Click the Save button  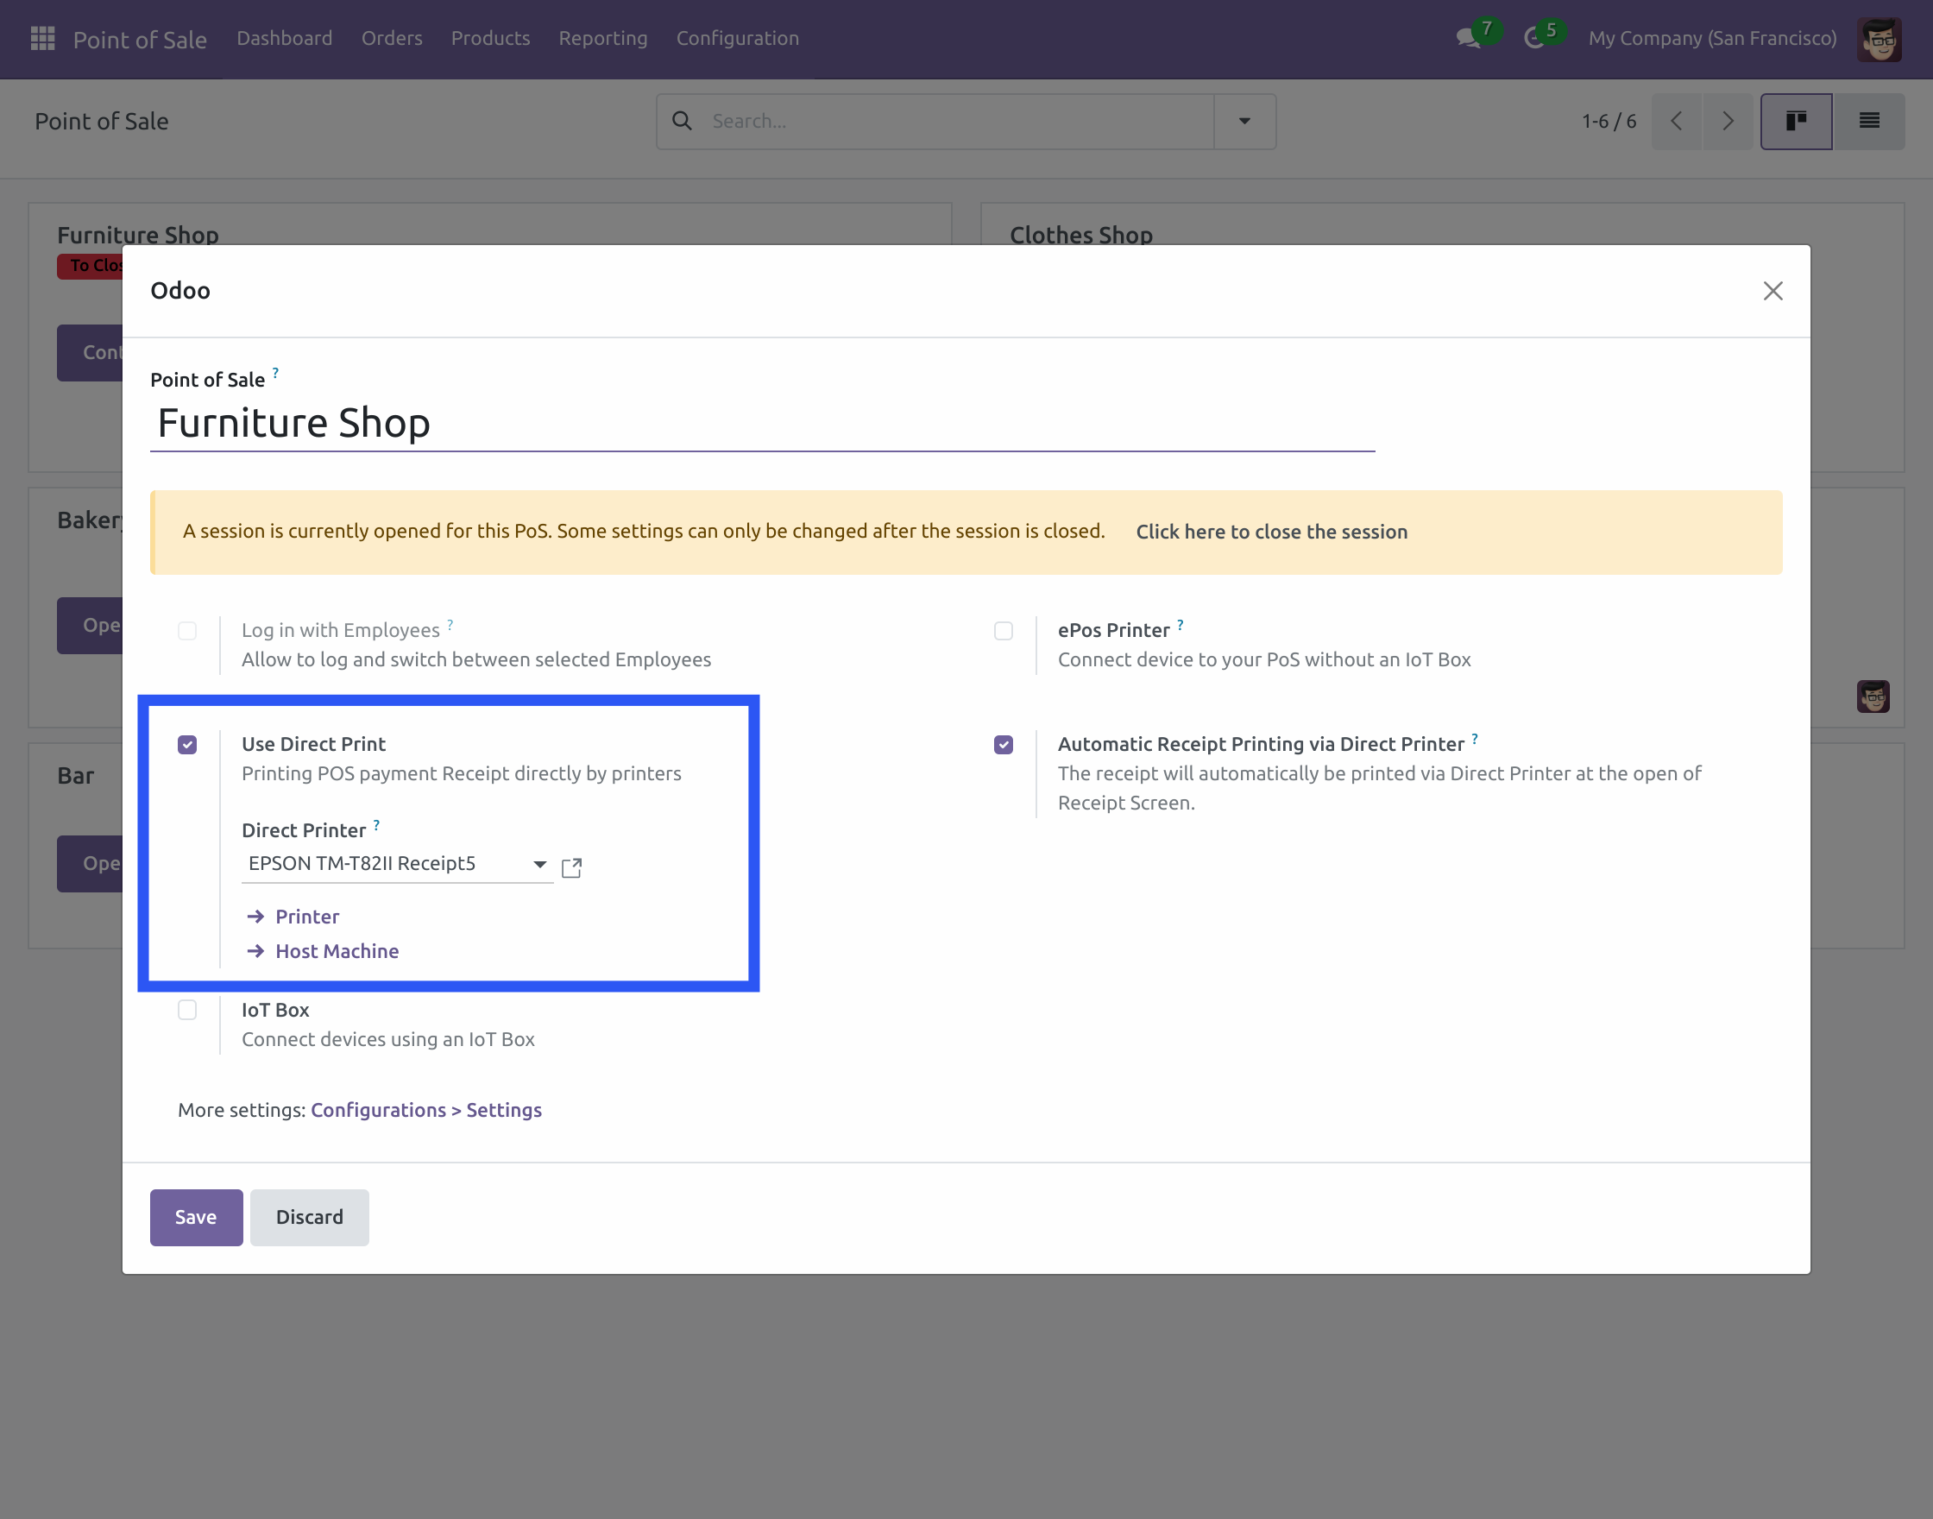(x=196, y=1217)
